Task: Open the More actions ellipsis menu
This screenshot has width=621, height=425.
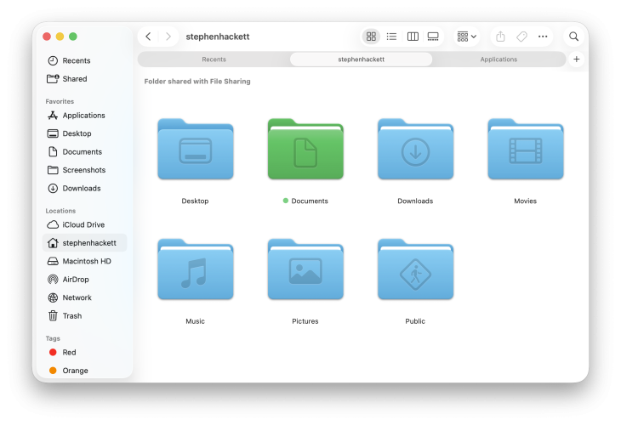Action: click(543, 37)
